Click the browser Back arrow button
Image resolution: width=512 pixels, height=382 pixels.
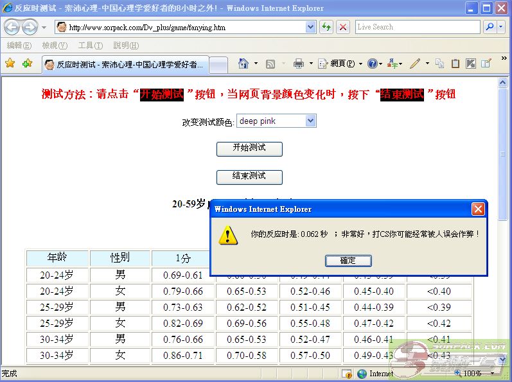12,27
